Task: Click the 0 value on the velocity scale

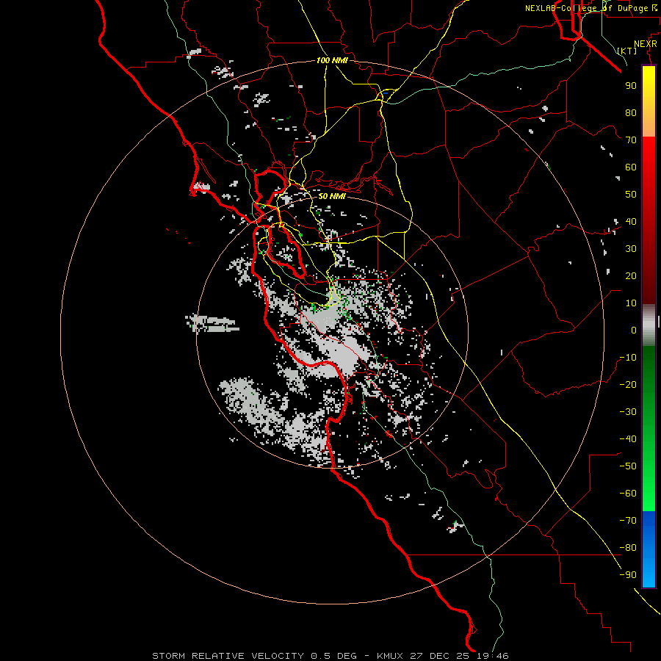Action: point(634,330)
